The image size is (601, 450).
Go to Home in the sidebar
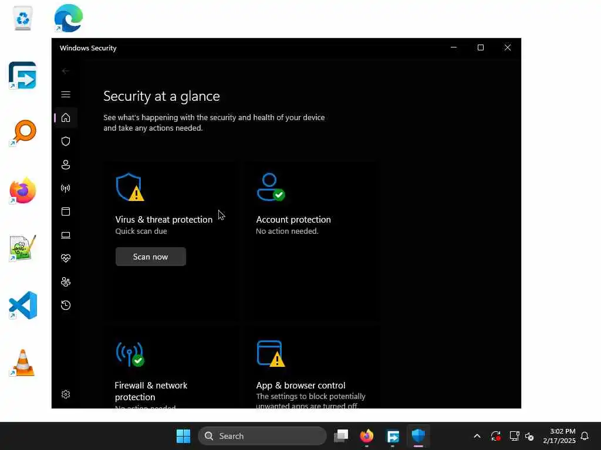[66, 117]
